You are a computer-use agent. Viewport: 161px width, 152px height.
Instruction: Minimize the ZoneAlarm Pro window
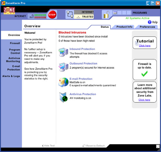click(148, 3)
